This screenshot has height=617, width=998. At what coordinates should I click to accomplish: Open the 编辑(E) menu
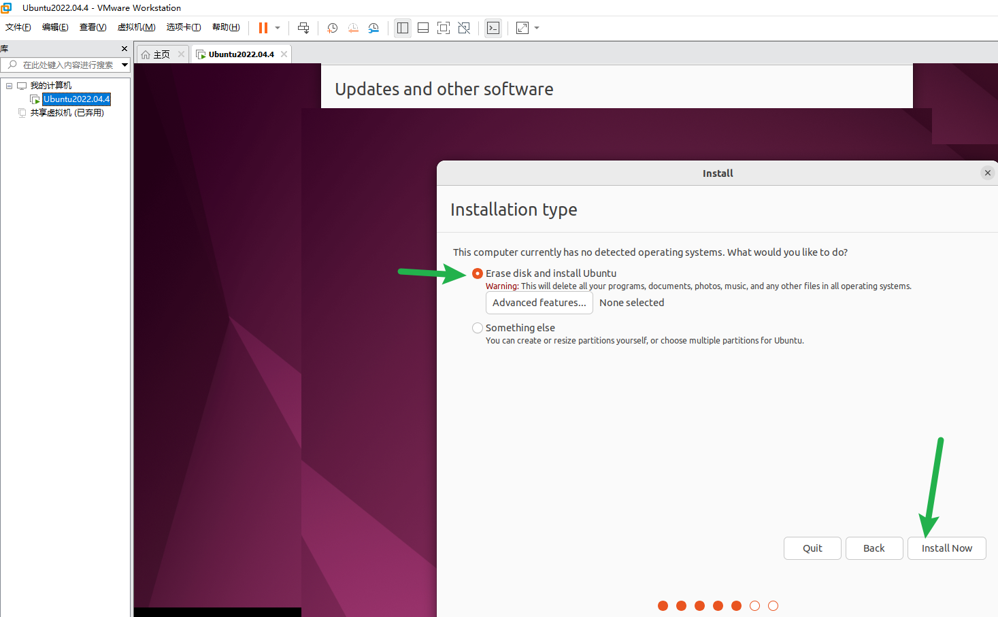point(55,27)
